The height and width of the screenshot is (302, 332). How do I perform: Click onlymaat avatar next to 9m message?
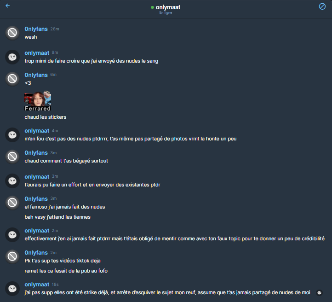12,57
